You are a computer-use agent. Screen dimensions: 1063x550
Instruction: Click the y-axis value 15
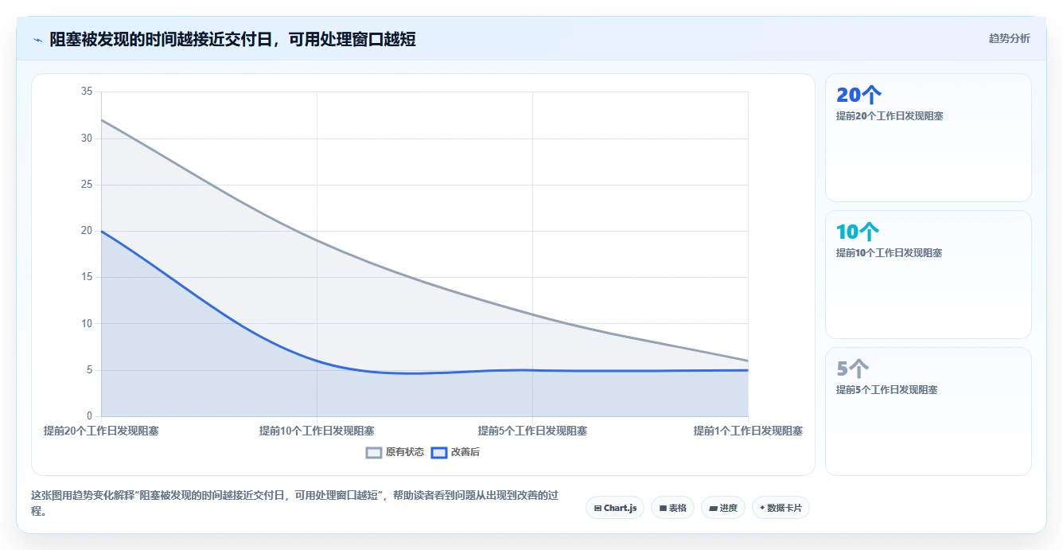coord(87,277)
